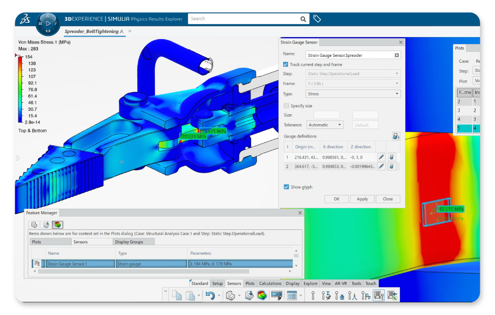Viewport: 495px width, 315px height.
Task: Open the dropdown arrow beside gray model icon
Action: pyautogui.click(x=239, y=296)
